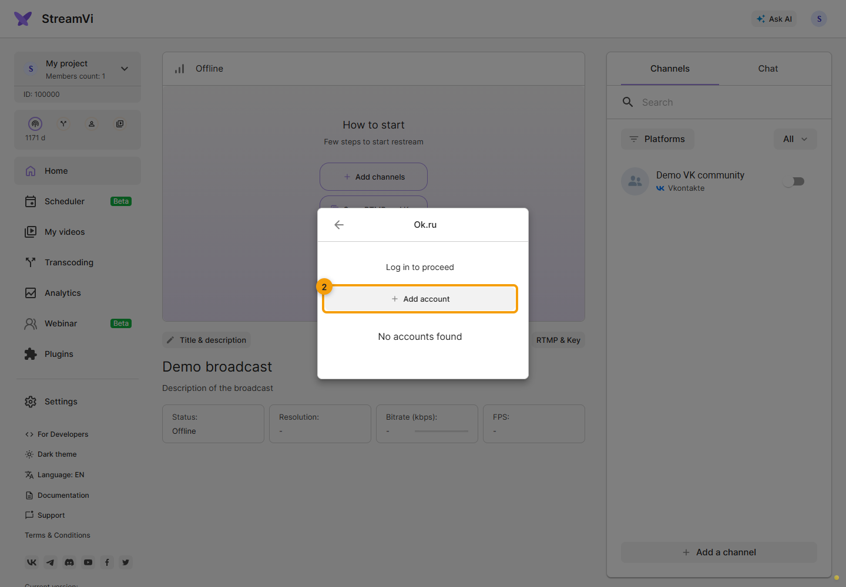Open Scheduler in the sidebar
The height and width of the screenshot is (587, 846).
point(78,201)
